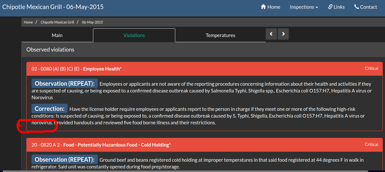Open Chipotle Mexican Grill breadcrumb link

(57, 22)
